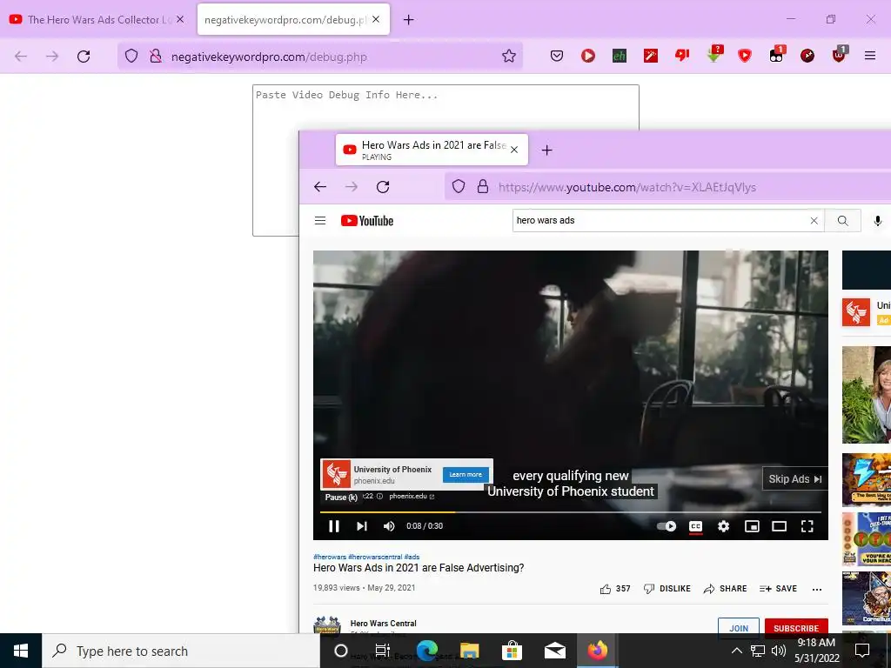Screen dimensions: 891x668
Task: SUBSCRIBE to Hero Wars Central
Action: click(796, 628)
